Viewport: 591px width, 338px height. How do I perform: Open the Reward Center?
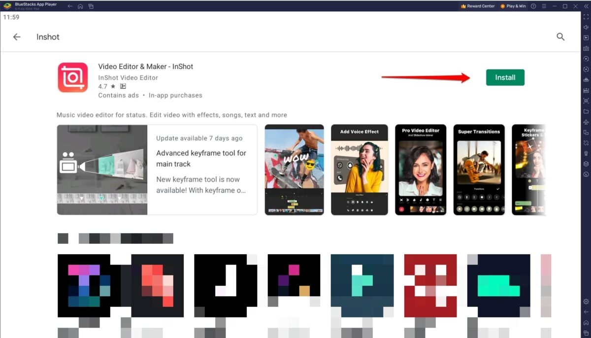coord(477,6)
